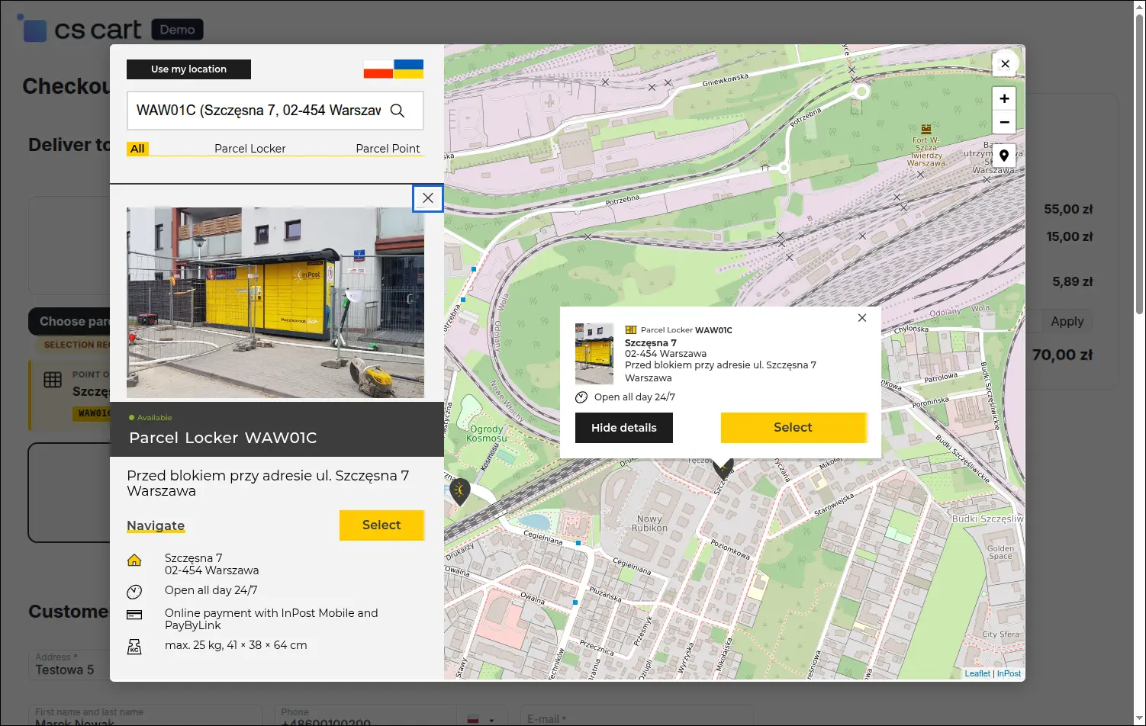Click 'max. 25 kg, 41 × 38 × 64 cm' text
Image resolution: width=1146 pixels, height=726 pixels.
click(236, 645)
